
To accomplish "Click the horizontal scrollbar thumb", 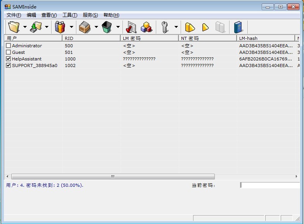I will click(x=112, y=176).
